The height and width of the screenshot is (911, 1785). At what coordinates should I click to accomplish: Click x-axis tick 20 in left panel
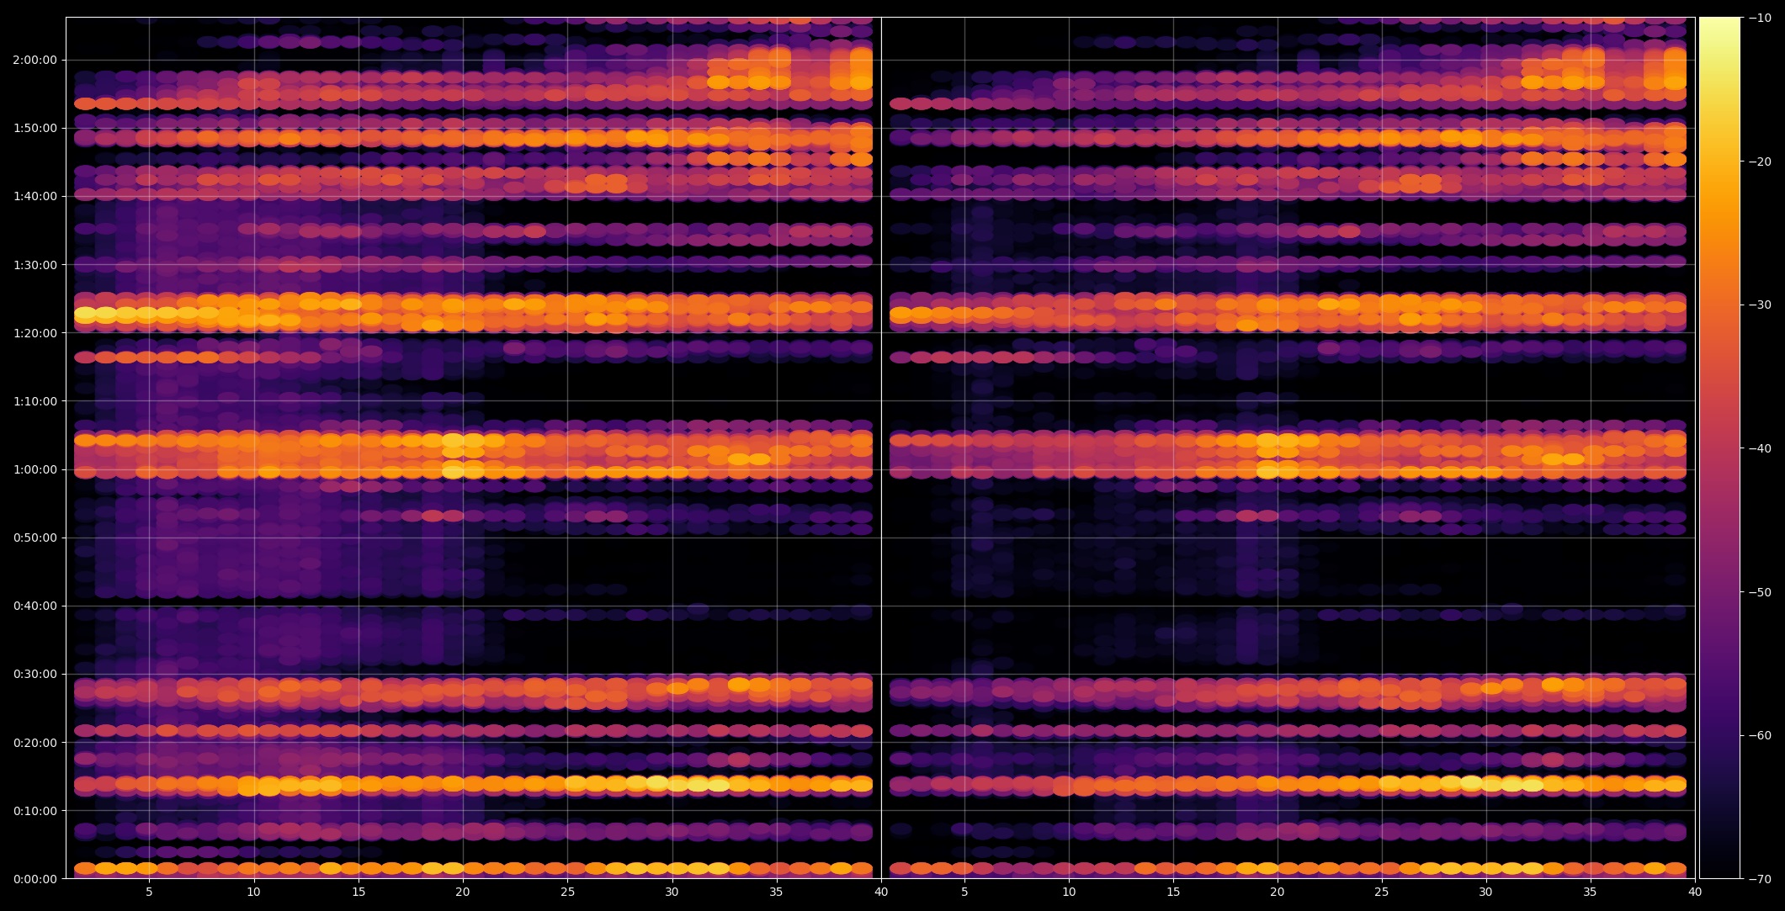pos(463,892)
